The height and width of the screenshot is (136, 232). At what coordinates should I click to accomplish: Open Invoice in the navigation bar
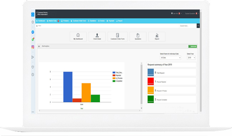[x=101, y=21]
